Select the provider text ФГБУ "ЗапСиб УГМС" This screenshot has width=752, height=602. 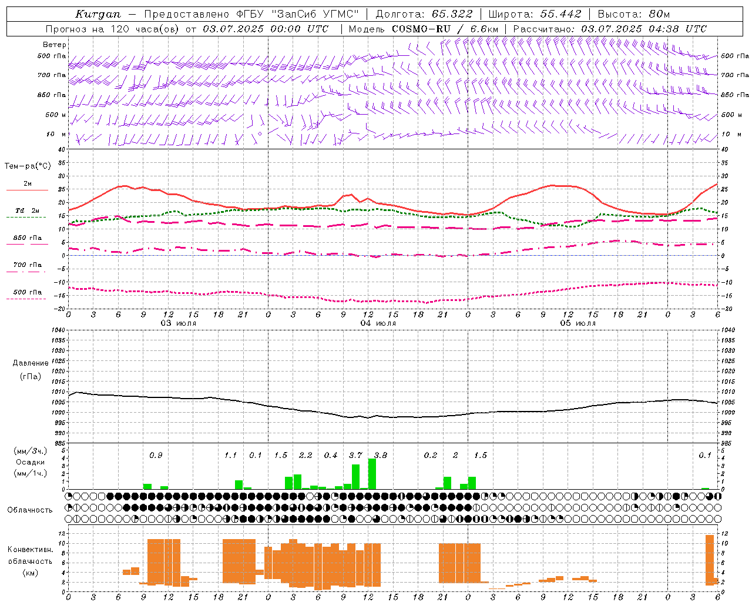pos(297,14)
